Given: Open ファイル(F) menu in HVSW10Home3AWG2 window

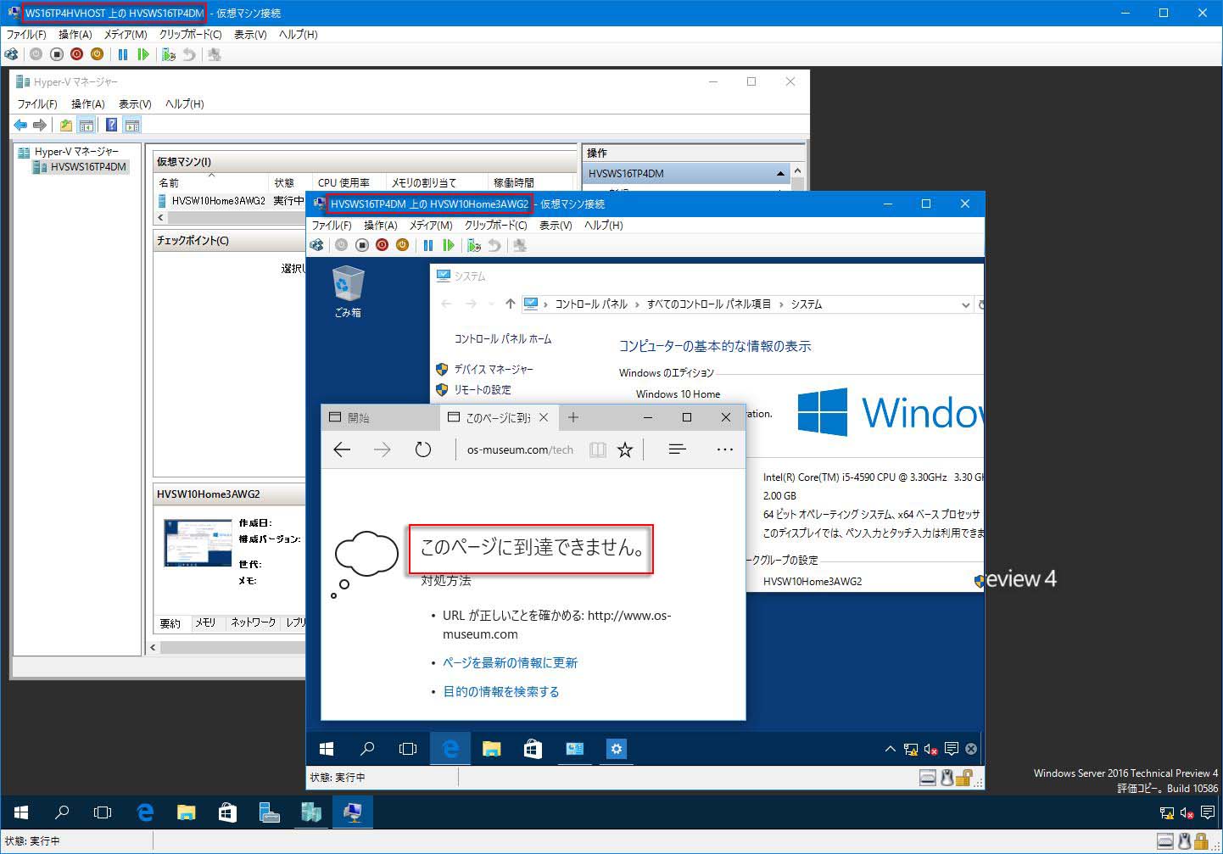Looking at the screenshot, I should click(x=332, y=226).
